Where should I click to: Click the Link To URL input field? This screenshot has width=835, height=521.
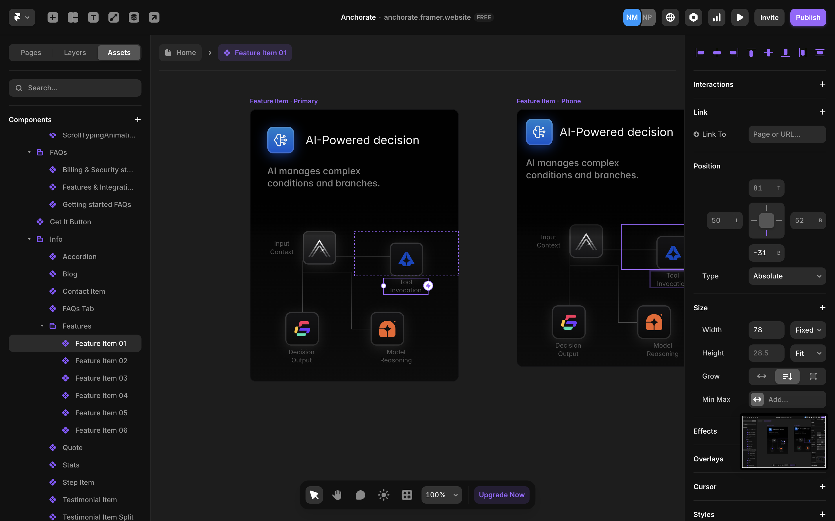(787, 134)
